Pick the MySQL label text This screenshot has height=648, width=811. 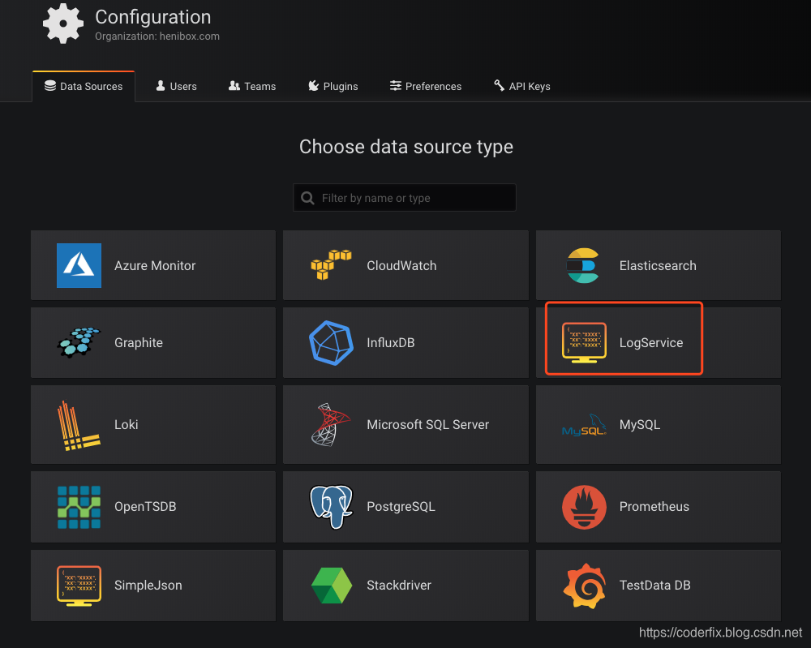tap(639, 425)
